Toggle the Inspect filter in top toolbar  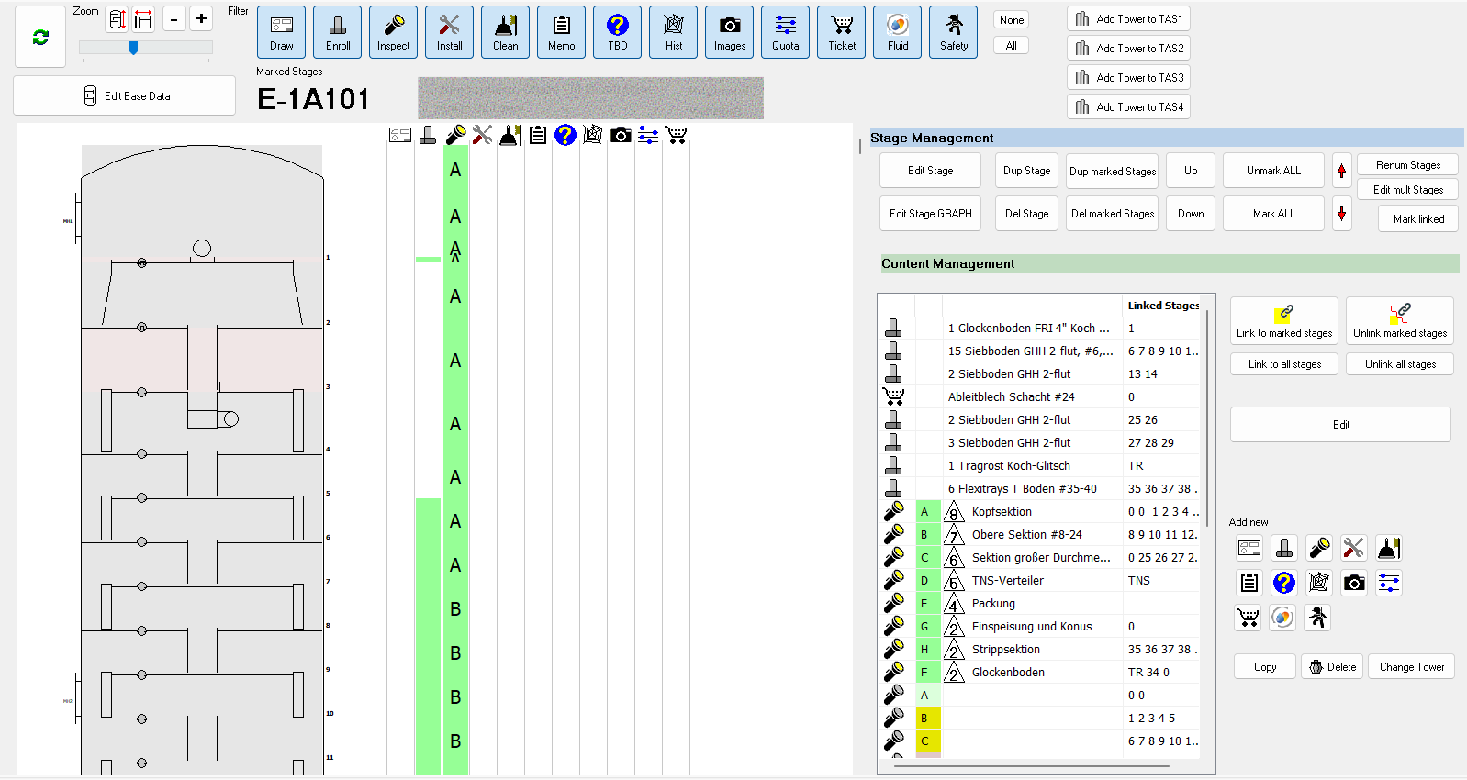click(x=393, y=33)
